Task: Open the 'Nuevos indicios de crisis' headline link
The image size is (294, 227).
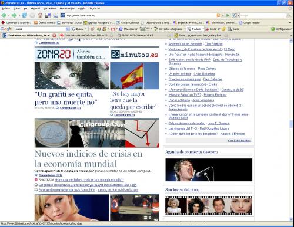Action: (88, 158)
